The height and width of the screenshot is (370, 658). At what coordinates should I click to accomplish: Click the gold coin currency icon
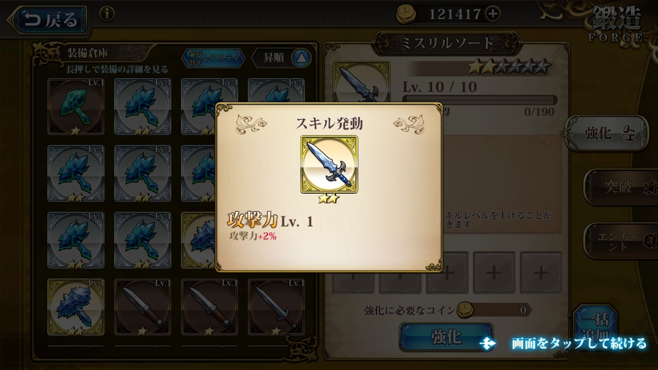tap(406, 14)
